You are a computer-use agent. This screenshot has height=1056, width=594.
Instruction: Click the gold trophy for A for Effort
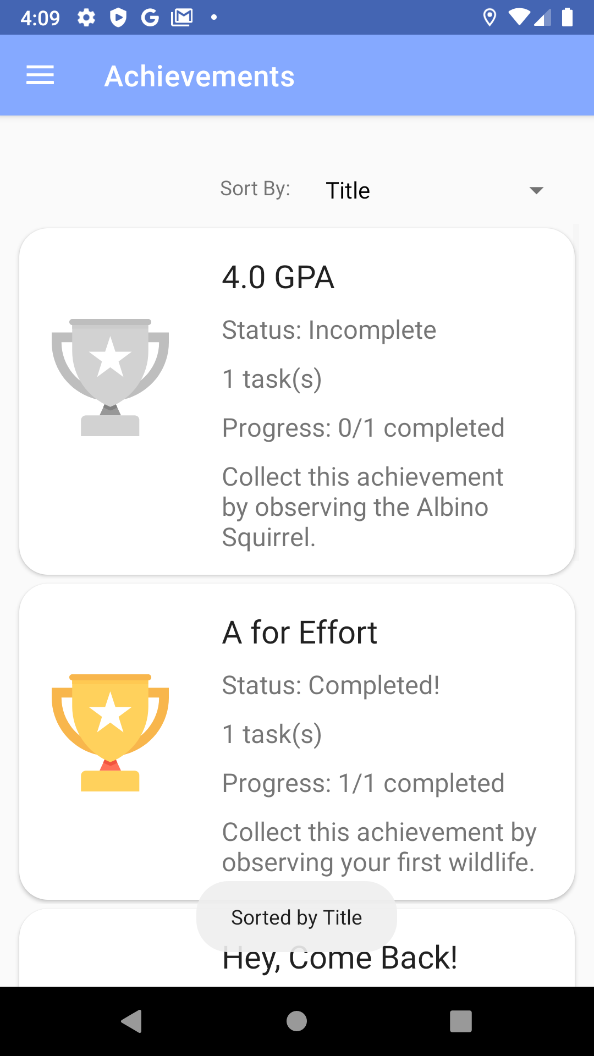110,733
